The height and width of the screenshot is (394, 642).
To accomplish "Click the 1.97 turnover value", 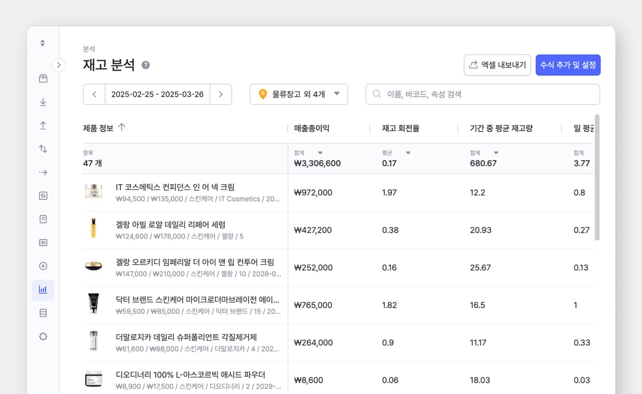I will pos(389,192).
